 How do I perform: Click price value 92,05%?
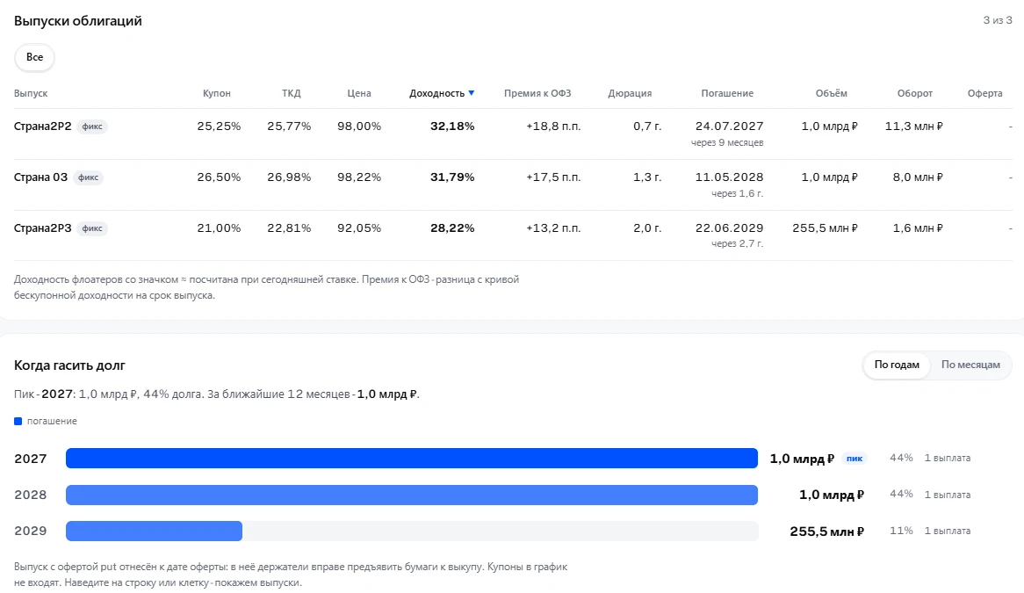[359, 228]
